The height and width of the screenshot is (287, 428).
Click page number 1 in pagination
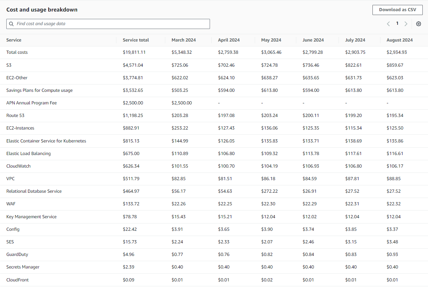[397, 23]
